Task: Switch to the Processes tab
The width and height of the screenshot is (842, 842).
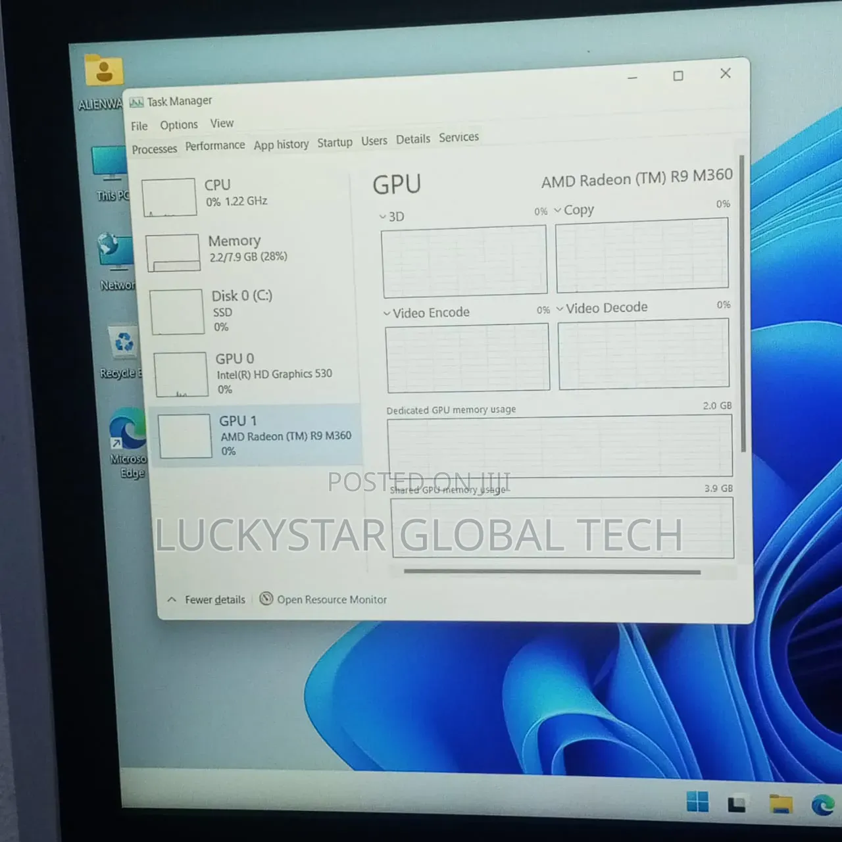Action: tap(155, 149)
